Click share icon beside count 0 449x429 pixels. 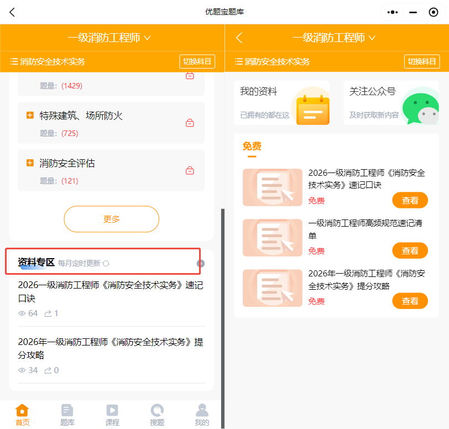coord(48,370)
